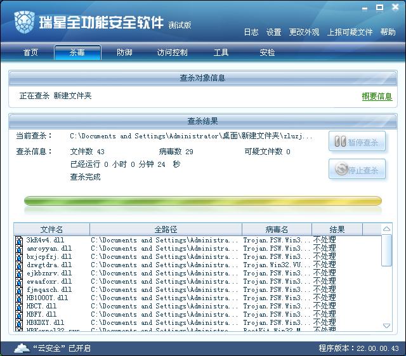
Task: Click the Trojan.Win32.VU... virus name cell
Action: pos(277,265)
